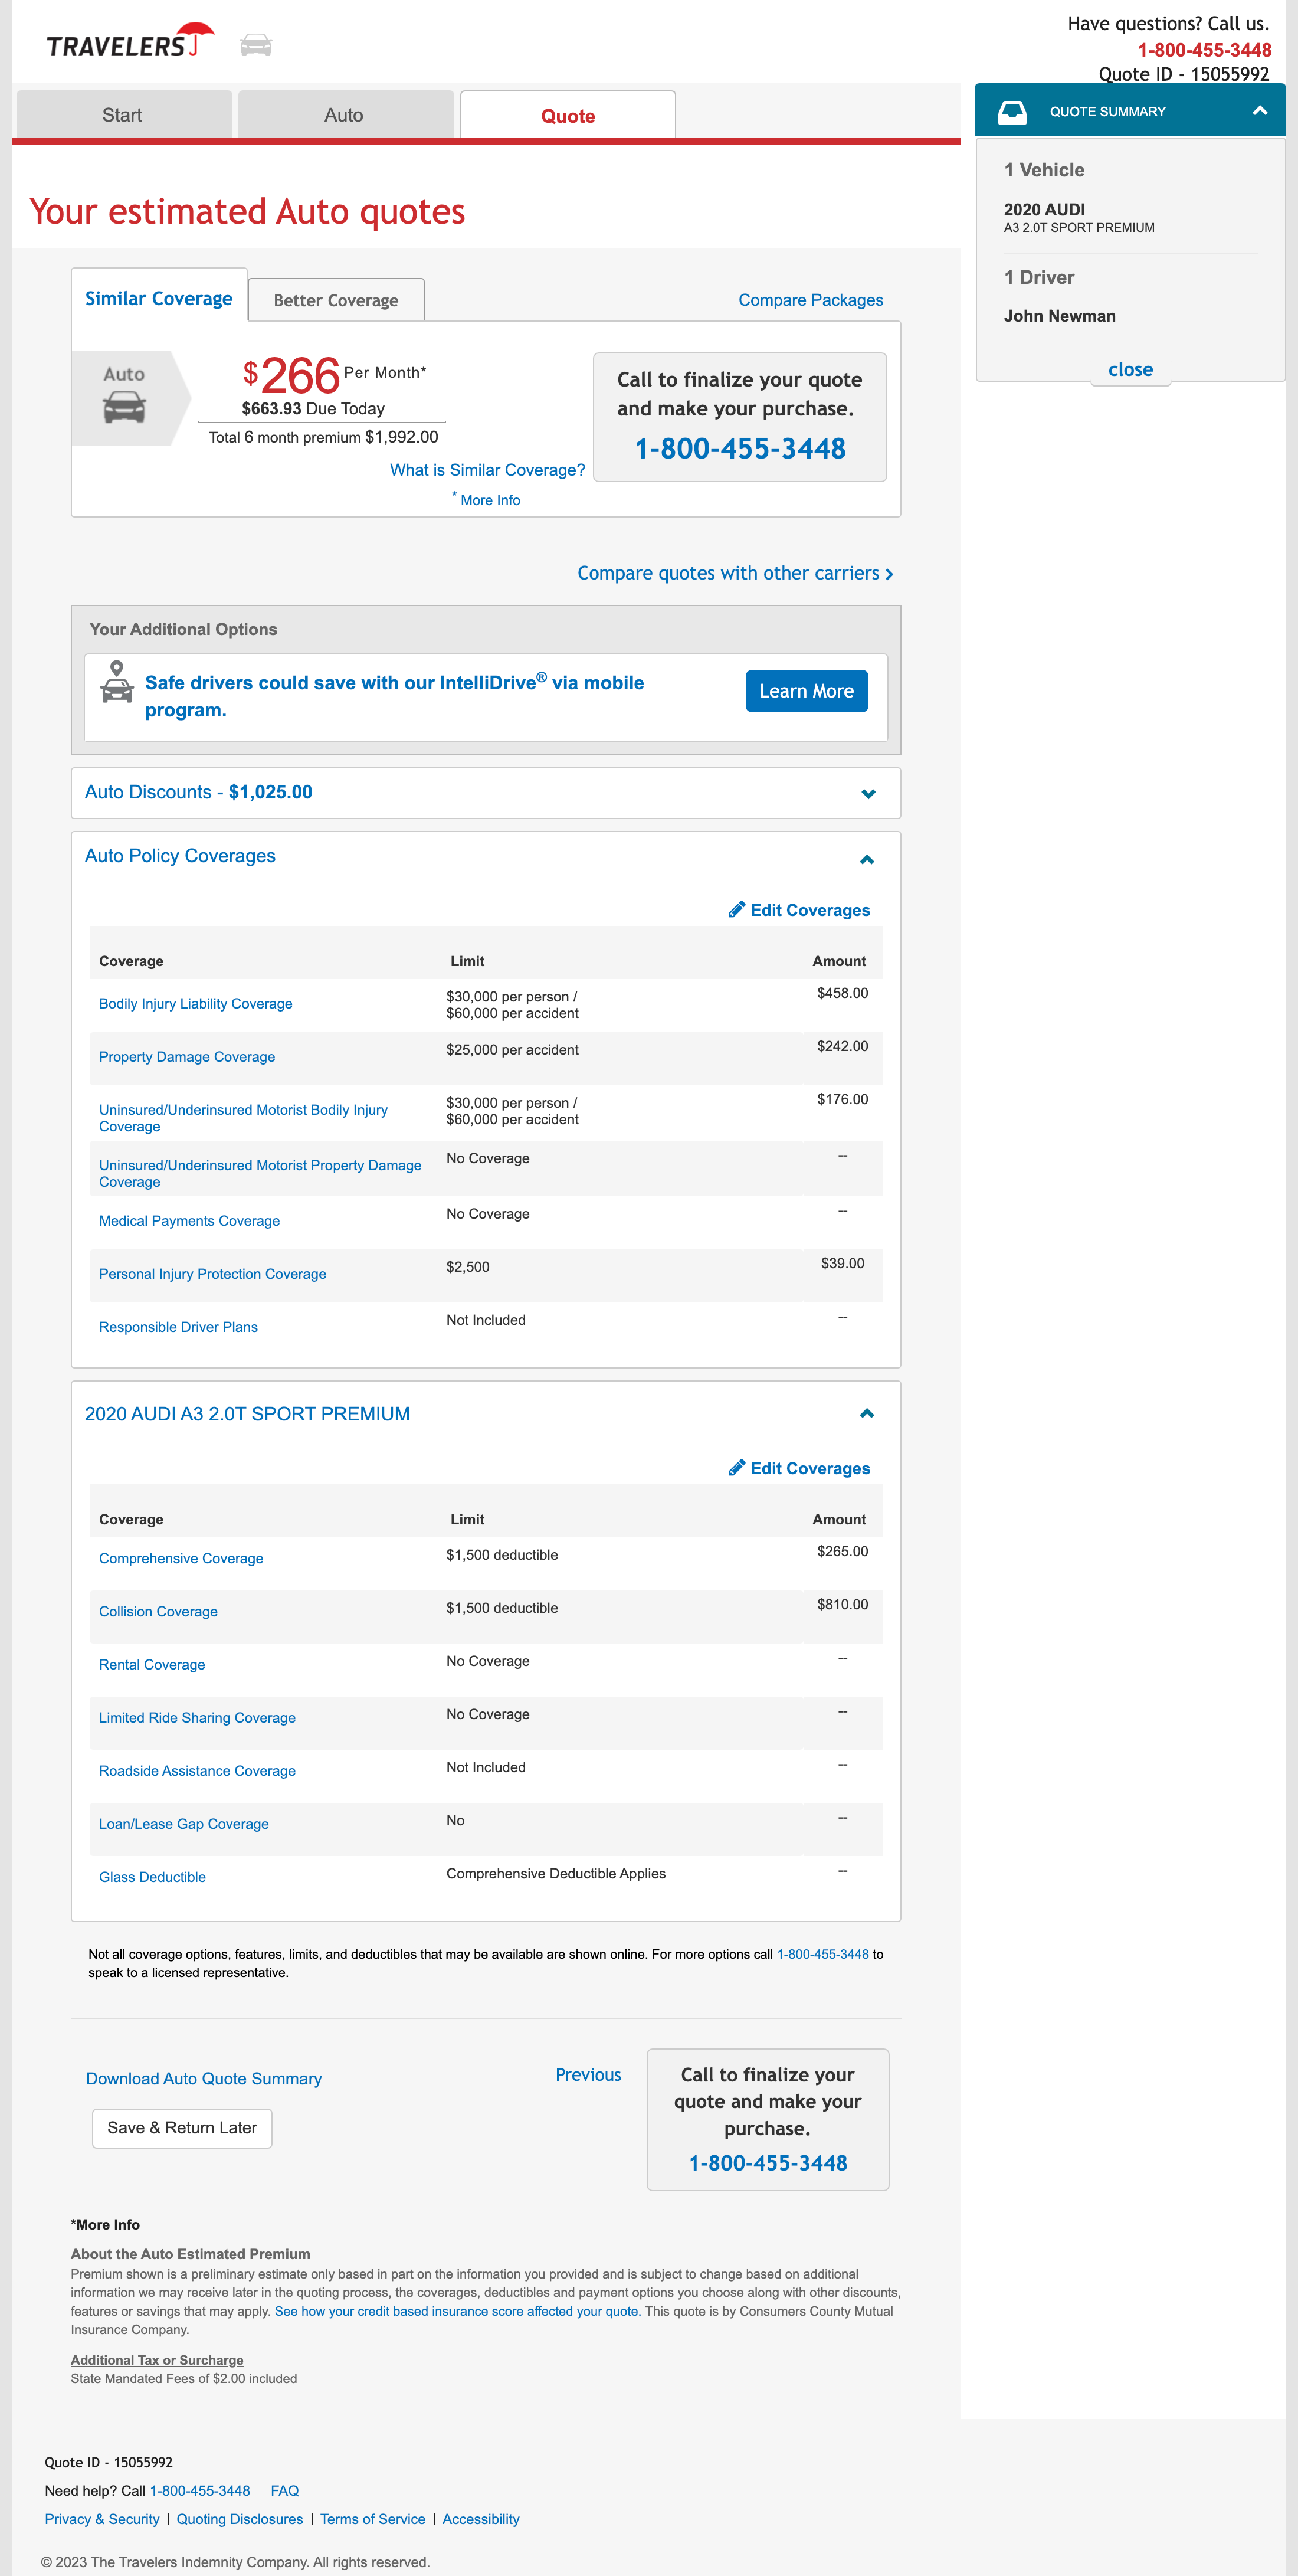Open the Bodily Injury Liability Coverage details

pos(195,1003)
